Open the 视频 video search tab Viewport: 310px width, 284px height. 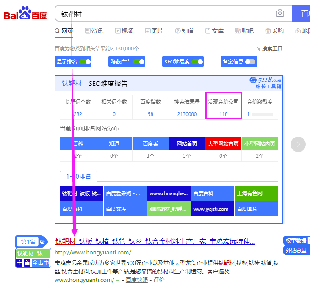coord(124,31)
